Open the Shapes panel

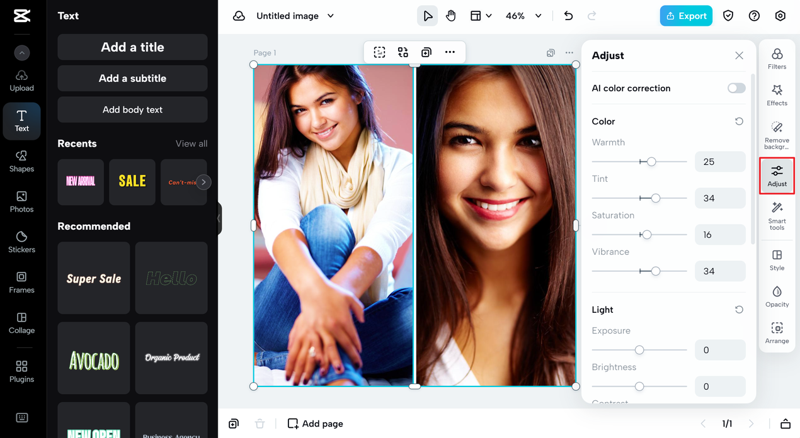point(22,161)
